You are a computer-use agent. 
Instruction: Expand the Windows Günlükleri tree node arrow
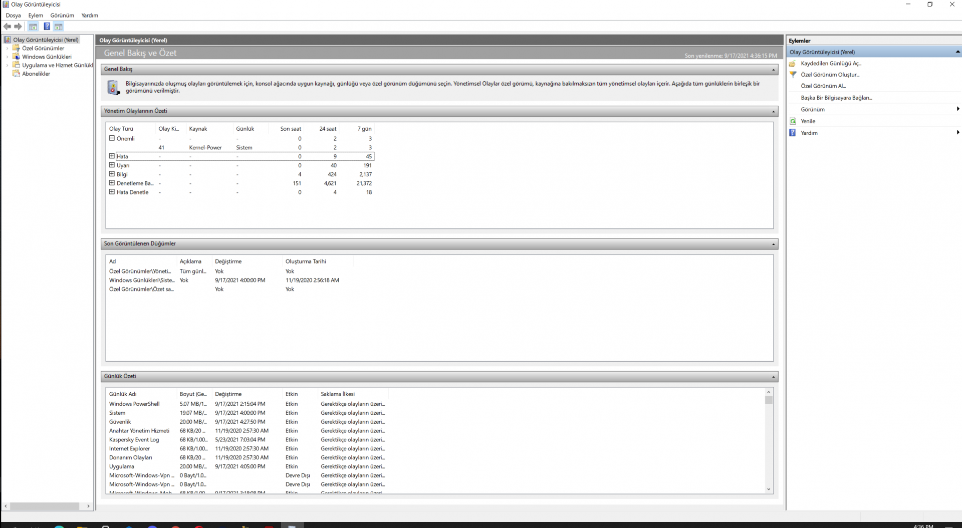pyautogui.click(x=7, y=57)
